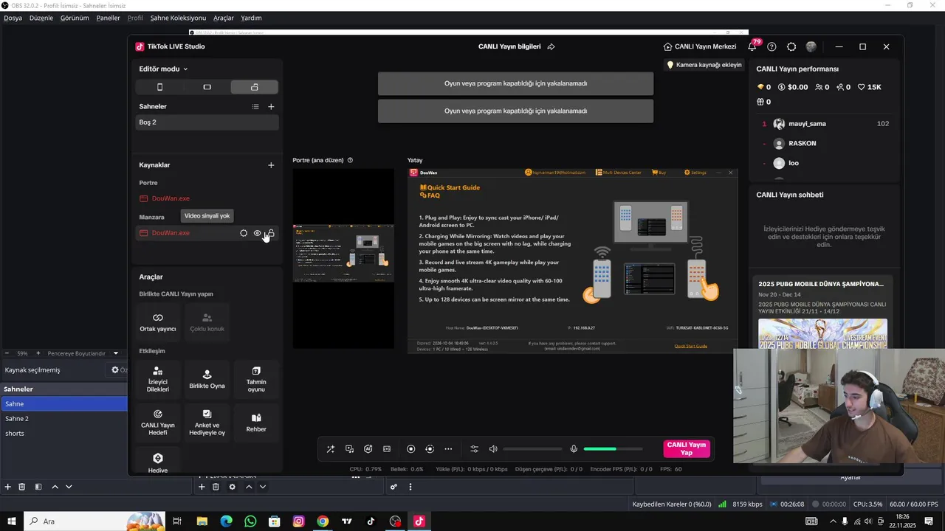
Task: Open TikTok LIVE Studio settings gear
Action: coord(791,46)
